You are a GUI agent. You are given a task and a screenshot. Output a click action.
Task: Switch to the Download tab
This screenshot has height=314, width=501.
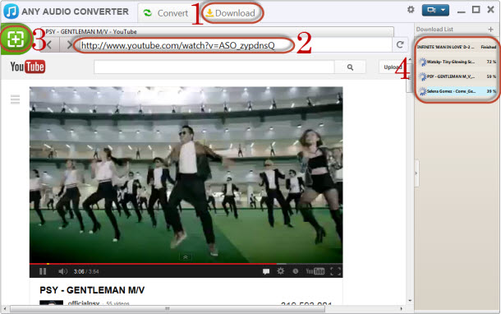[230, 13]
